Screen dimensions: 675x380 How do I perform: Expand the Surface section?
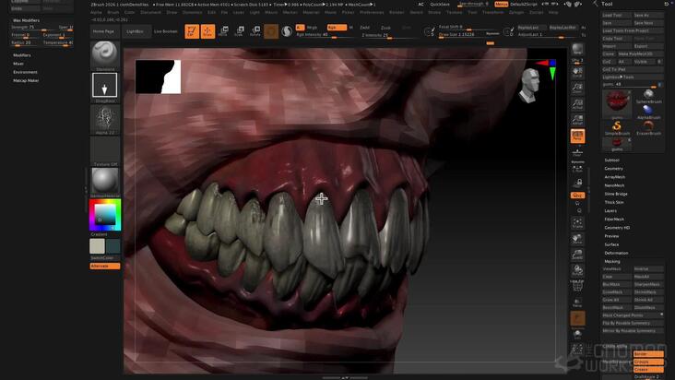tap(611, 244)
